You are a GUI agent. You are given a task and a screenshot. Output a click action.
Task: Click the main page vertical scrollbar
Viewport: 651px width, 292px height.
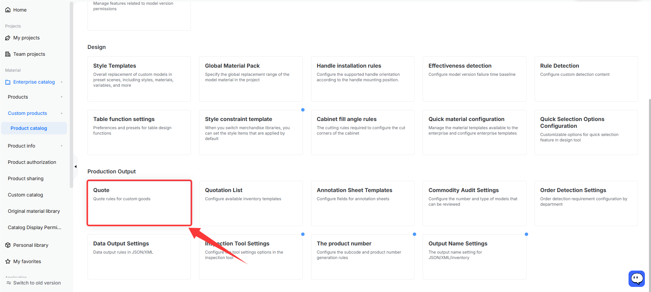point(650,194)
